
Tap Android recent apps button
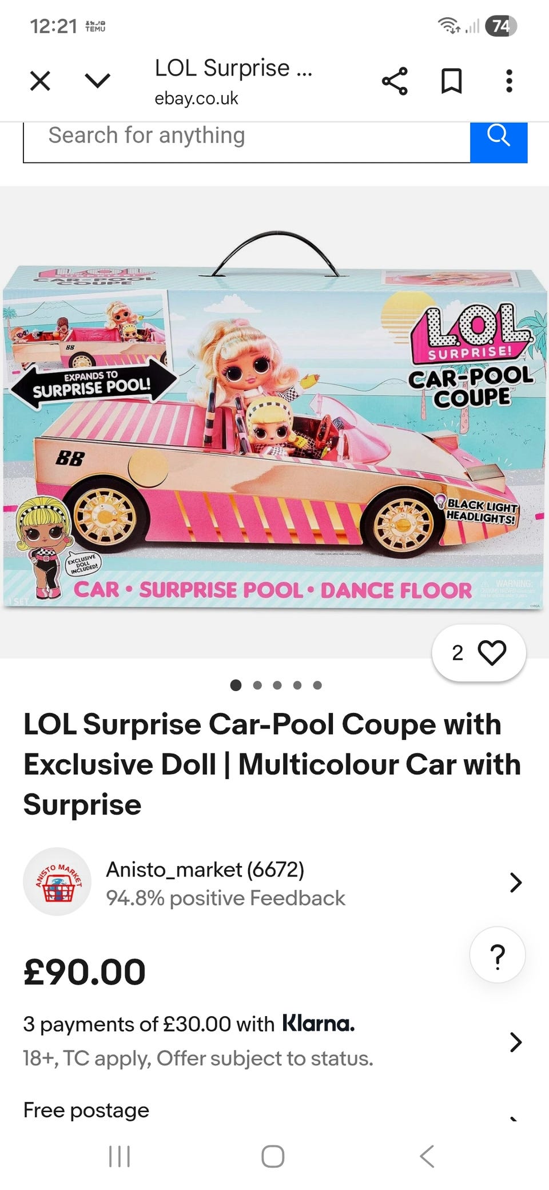(120, 1156)
